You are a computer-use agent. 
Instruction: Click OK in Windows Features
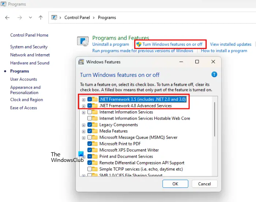175,184
